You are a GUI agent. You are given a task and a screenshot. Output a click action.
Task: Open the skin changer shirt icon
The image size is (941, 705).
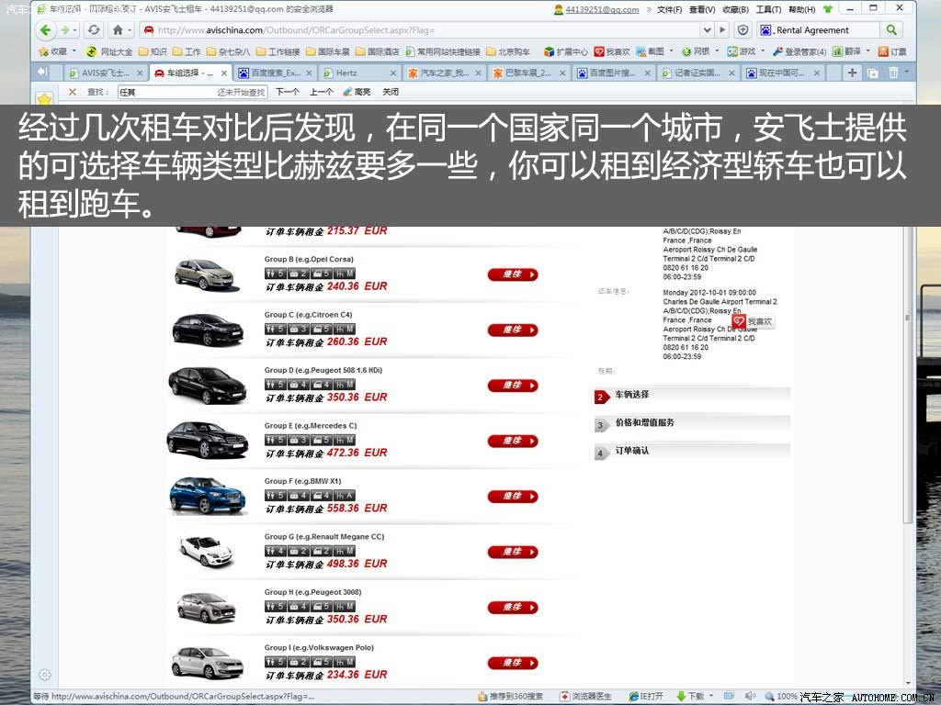click(828, 9)
